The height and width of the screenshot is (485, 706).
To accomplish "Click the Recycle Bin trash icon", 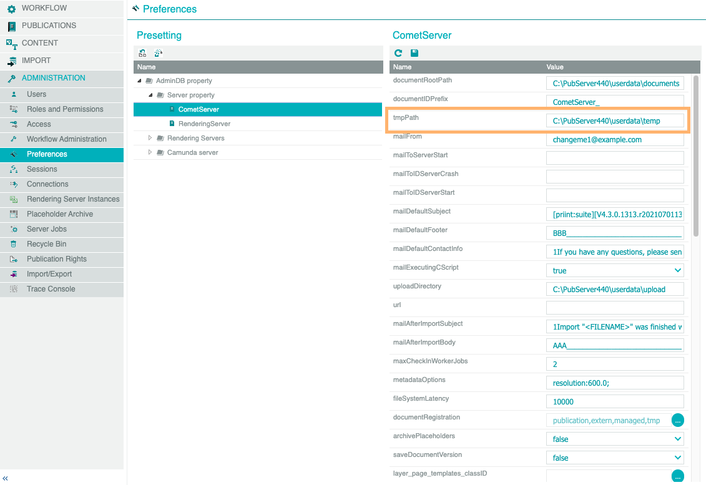I will tap(13, 244).
